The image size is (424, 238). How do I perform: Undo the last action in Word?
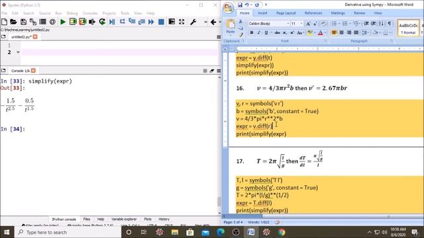pyautogui.click(x=247, y=5)
